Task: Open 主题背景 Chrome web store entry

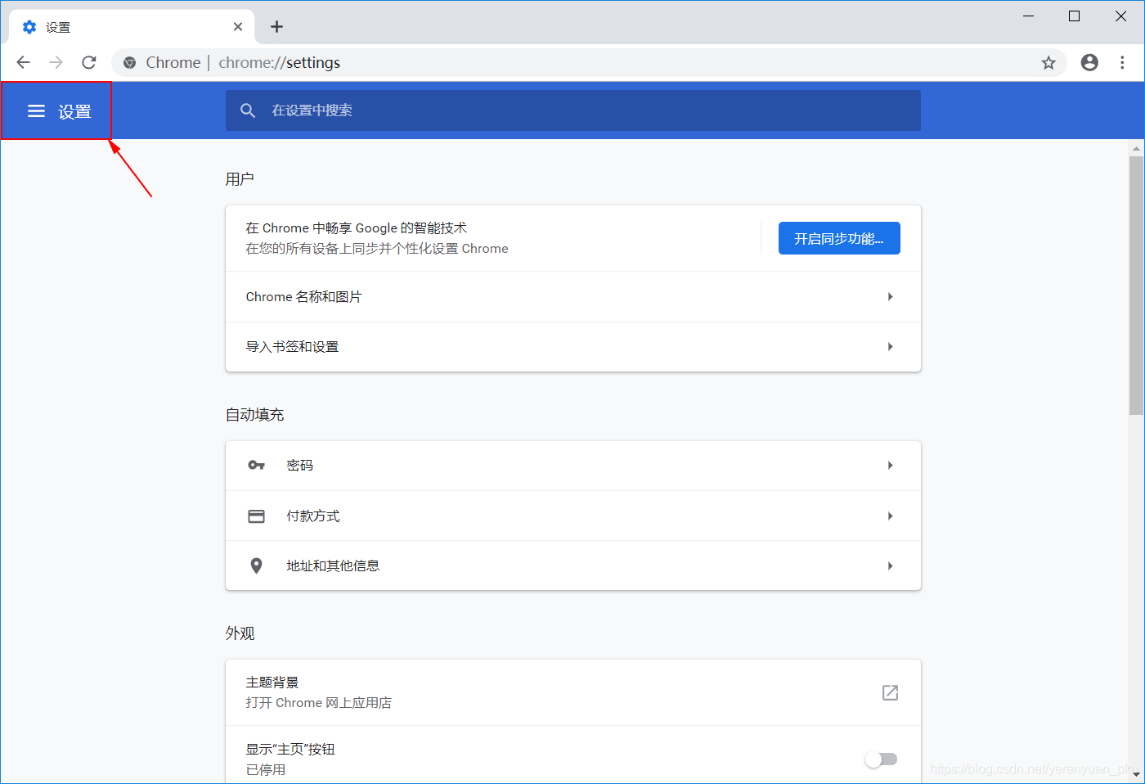Action: 573,692
